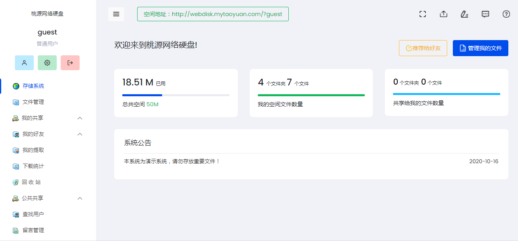
Task: Click the fullscreen icon in top bar
Action: (422, 14)
